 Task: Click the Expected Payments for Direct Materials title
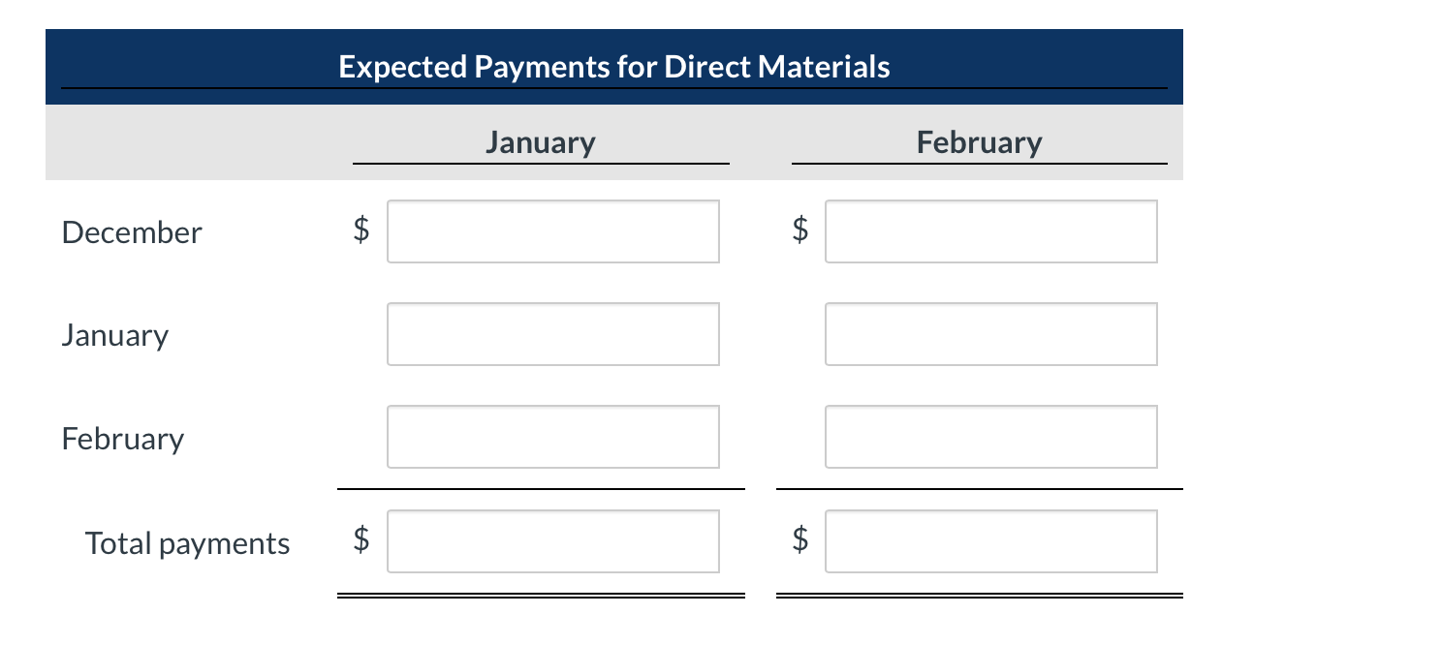(614, 67)
